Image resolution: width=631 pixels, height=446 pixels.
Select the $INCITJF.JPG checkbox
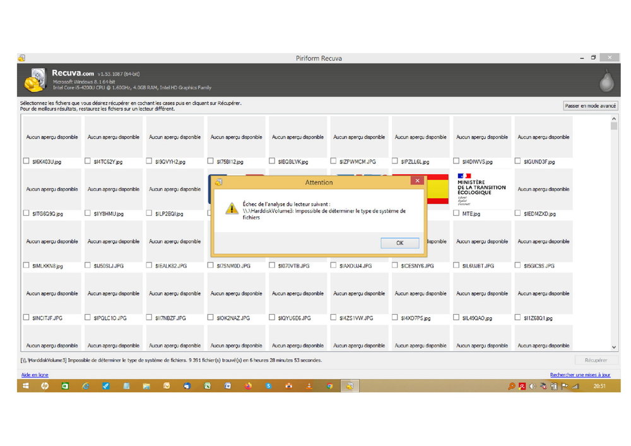pos(26,318)
